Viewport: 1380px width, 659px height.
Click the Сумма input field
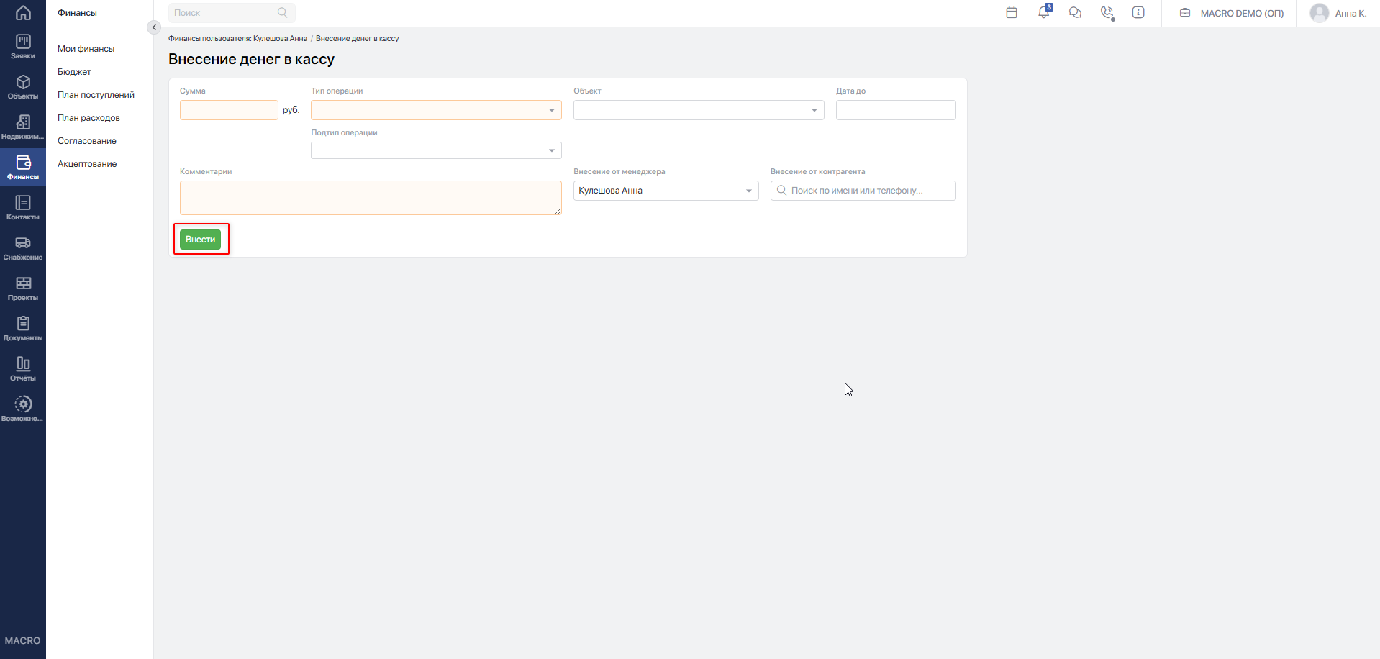tap(229, 110)
